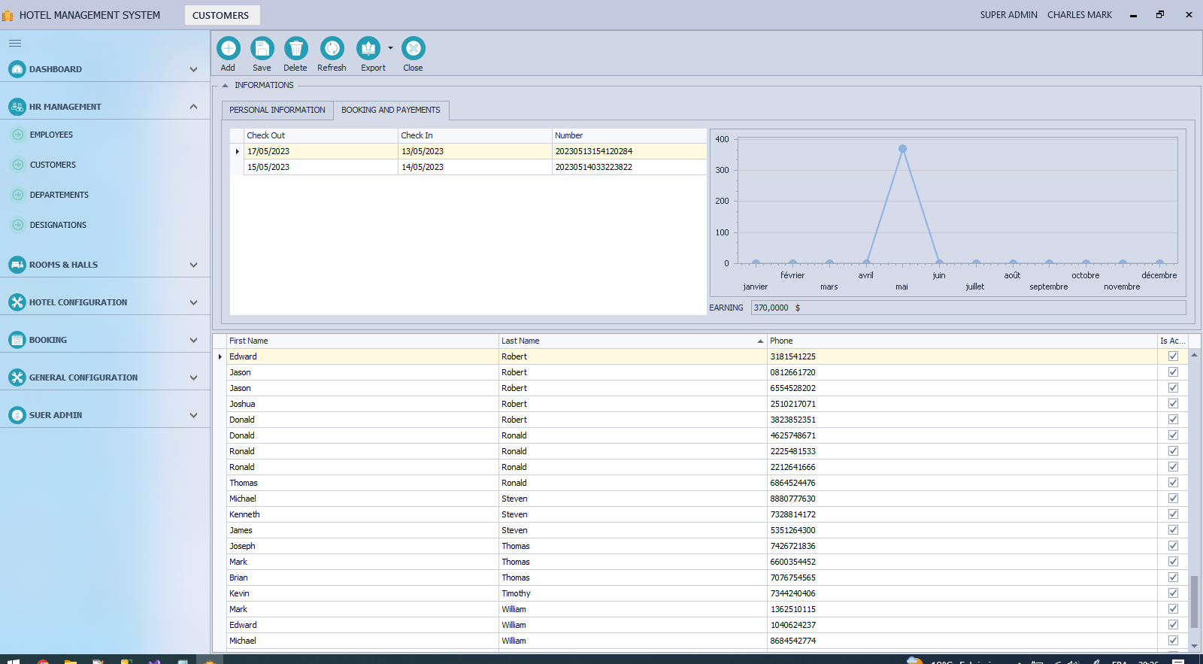Toggle Is Active checkbox for Thomas Ronald
The image size is (1203, 664).
click(x=1173, y=483)
